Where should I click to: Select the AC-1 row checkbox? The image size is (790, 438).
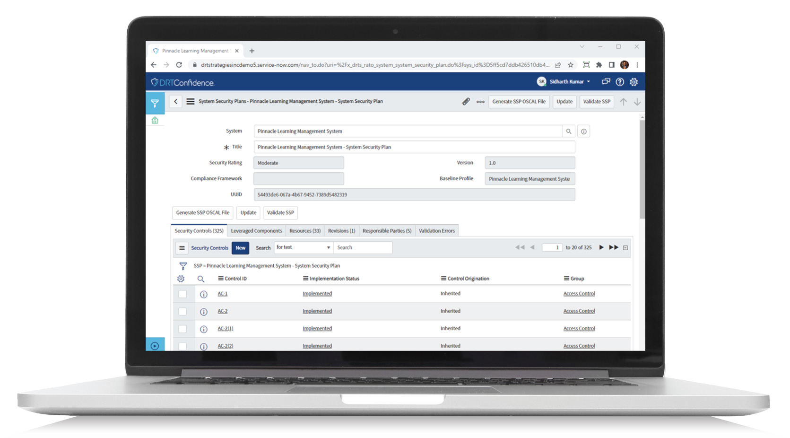182,294
